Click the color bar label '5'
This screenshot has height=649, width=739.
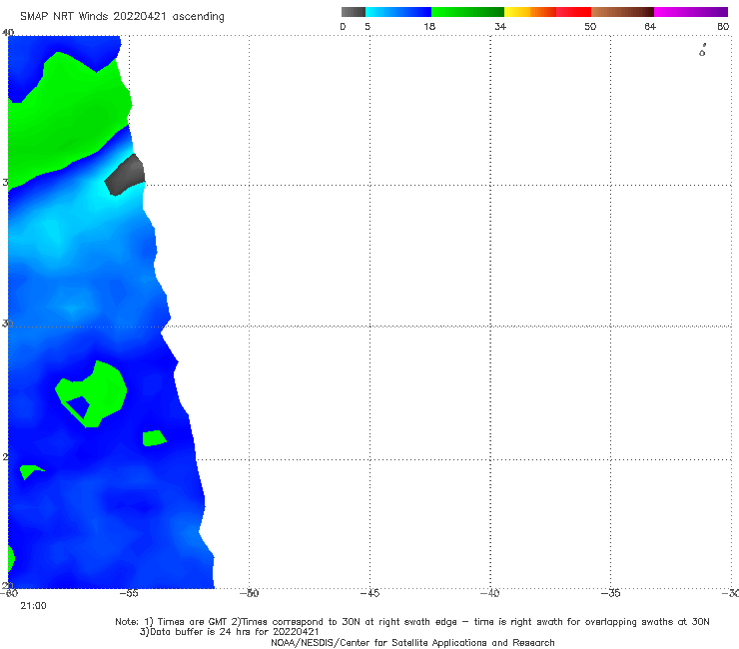[x=368, y=26]
